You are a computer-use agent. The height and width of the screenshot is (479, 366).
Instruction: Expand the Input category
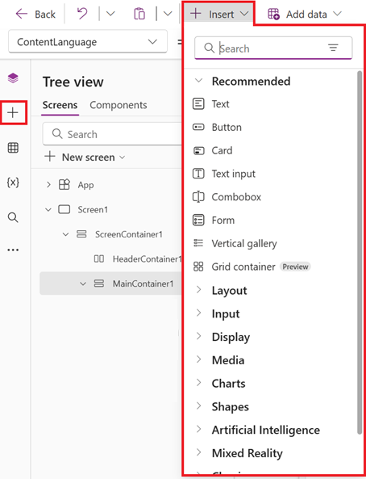tap(198, 313)
